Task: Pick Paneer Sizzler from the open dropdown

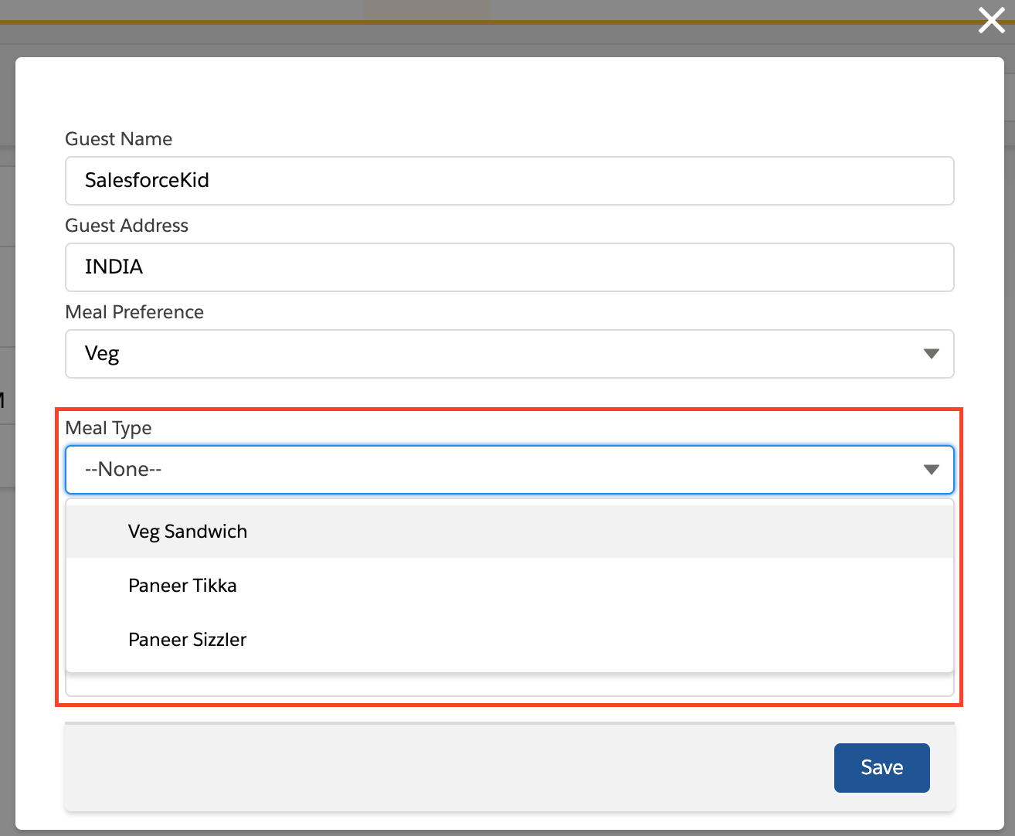Action: point(187,639)
